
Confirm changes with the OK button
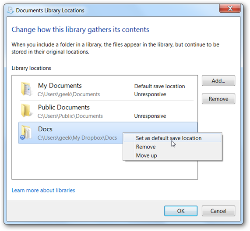[x=181, y=211]
